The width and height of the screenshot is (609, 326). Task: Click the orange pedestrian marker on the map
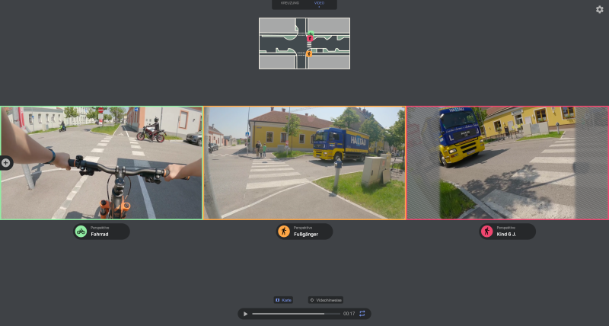pyautogui.click(x=309, y=53)
